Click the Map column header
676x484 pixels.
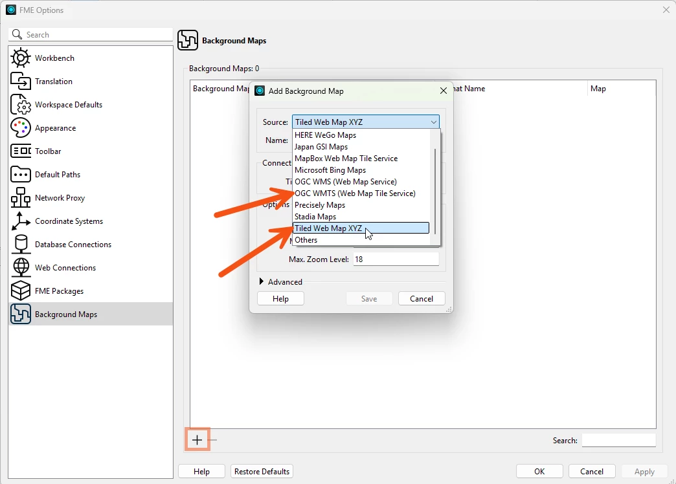pos(622,89)
